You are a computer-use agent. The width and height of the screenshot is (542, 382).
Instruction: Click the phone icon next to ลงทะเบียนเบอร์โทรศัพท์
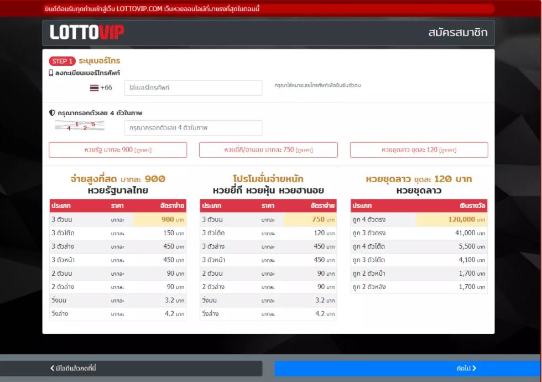tap(51, 73)
